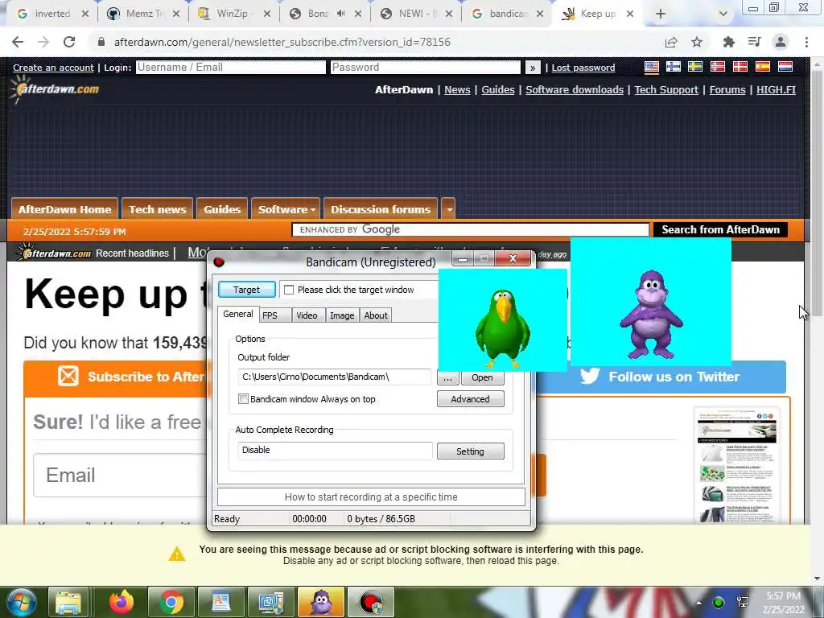Expand the Software dropdown menu

(x=286, y=209)
